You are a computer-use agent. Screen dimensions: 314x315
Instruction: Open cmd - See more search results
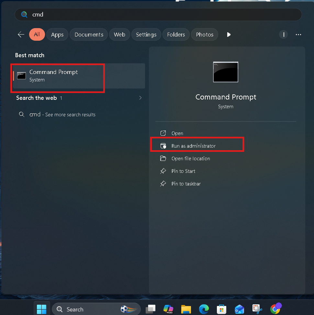pos(79,114)
